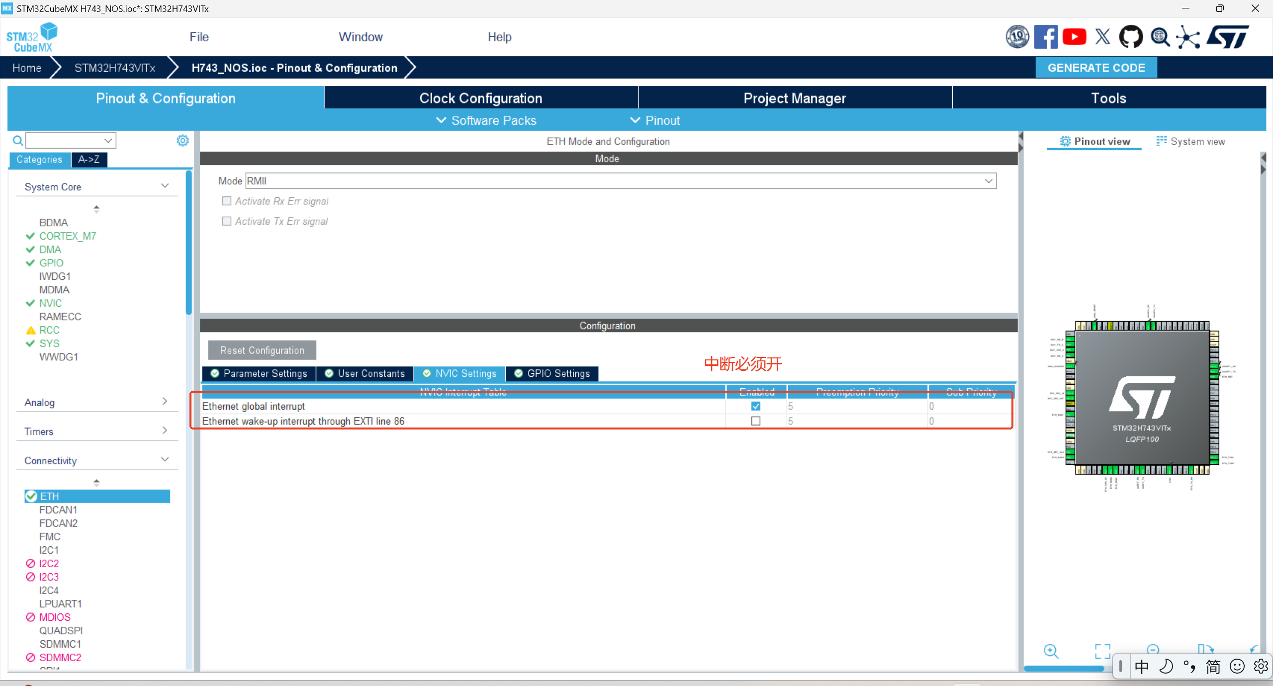This screenshot has height=686, width=1273.
Task: Click the Reset Configuration button
Action: point(262,350)
